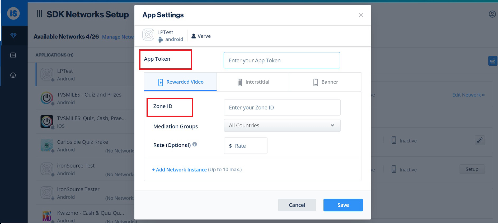Select Kwizzmo - Cash & Quiz application
498x224 pixels.
pos(85,214)
